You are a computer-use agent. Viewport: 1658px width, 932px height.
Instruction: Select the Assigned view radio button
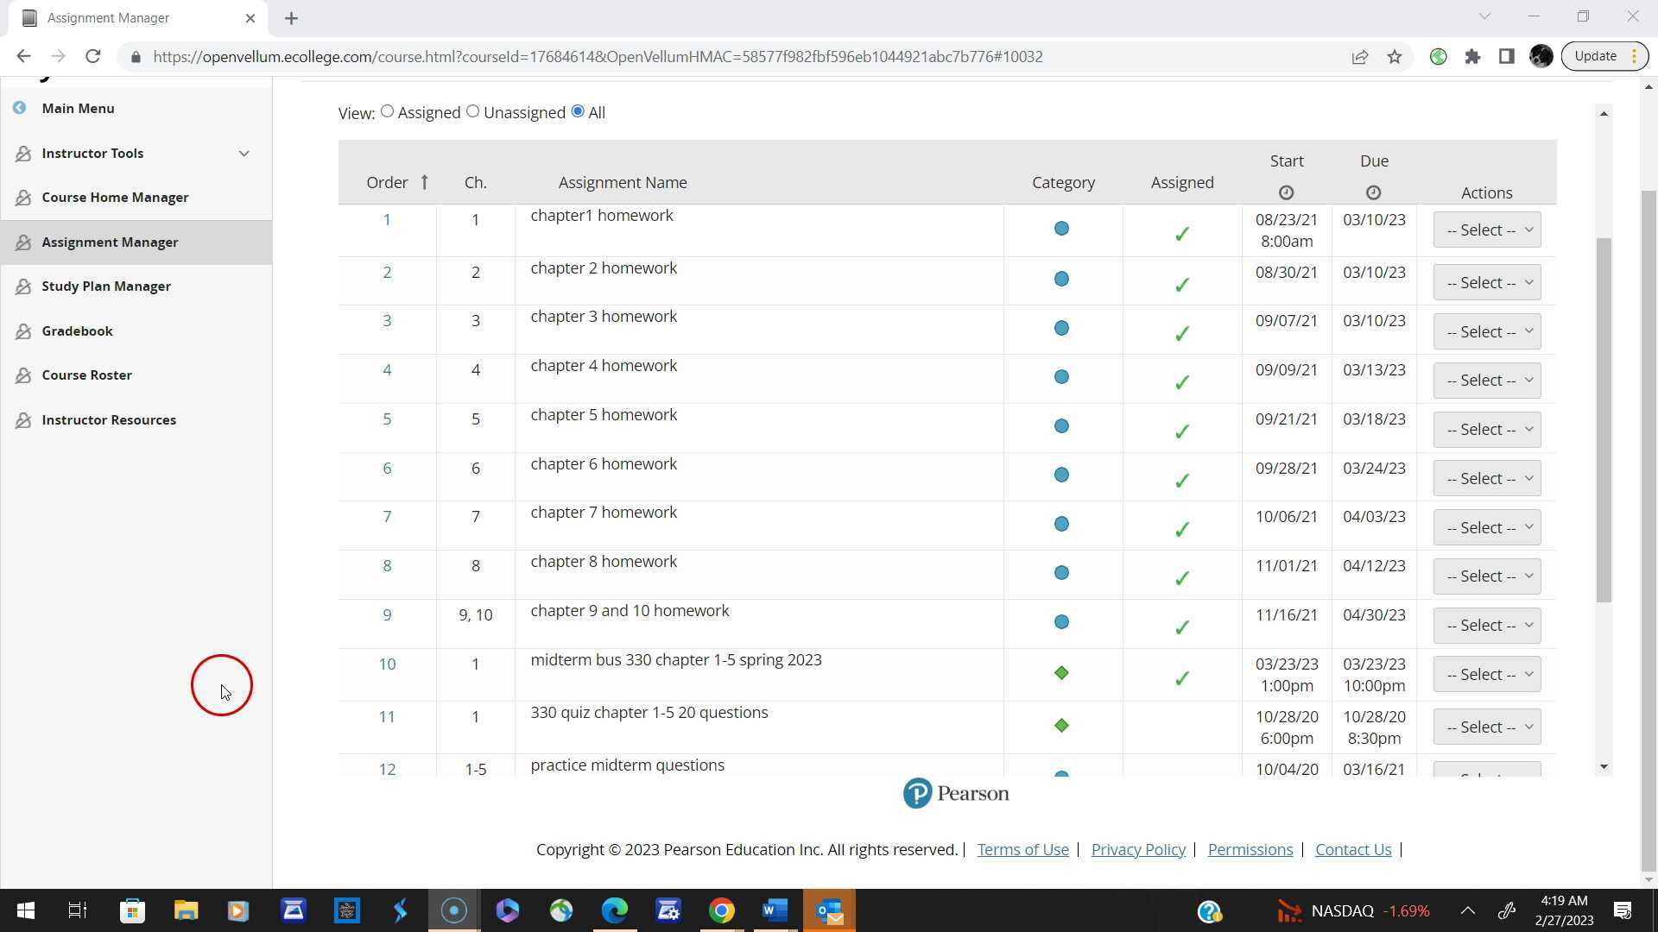pos(387,111)
